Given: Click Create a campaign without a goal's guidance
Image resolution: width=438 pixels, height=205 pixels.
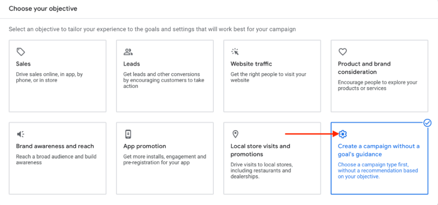Looking at the screenshot, I should pos(379,150).
